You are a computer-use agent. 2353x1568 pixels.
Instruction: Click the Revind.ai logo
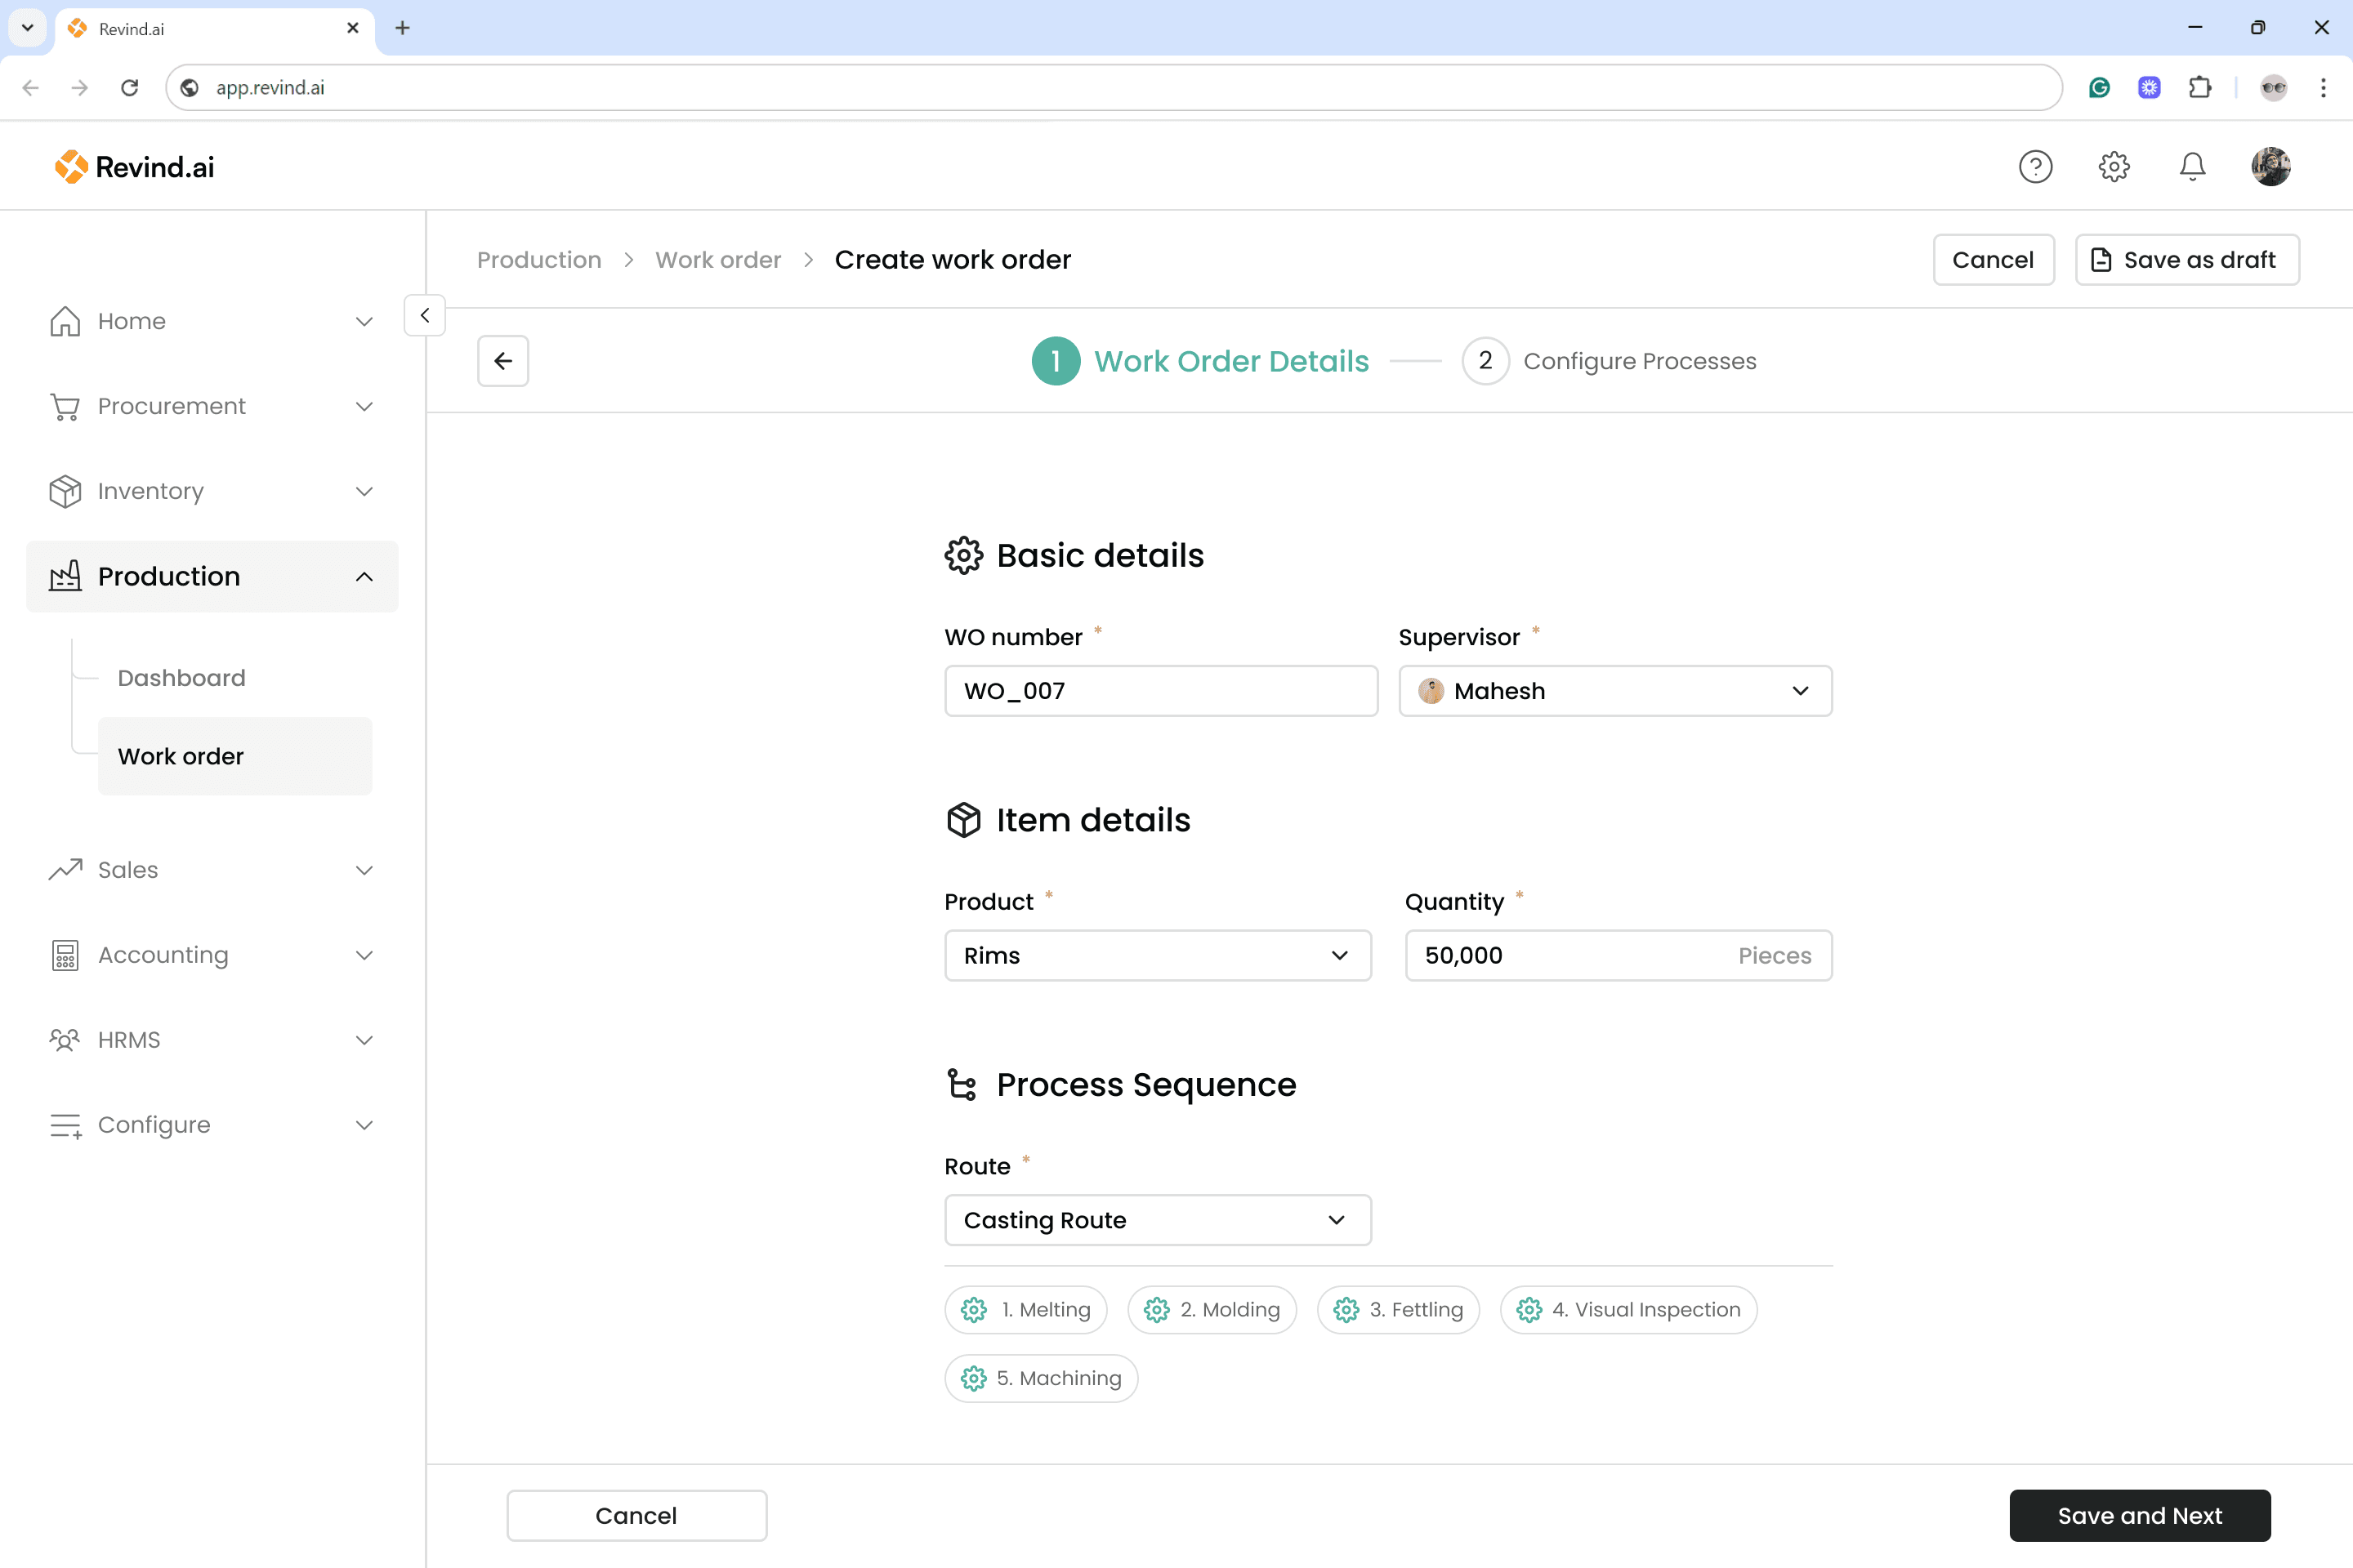coord(134,167)
